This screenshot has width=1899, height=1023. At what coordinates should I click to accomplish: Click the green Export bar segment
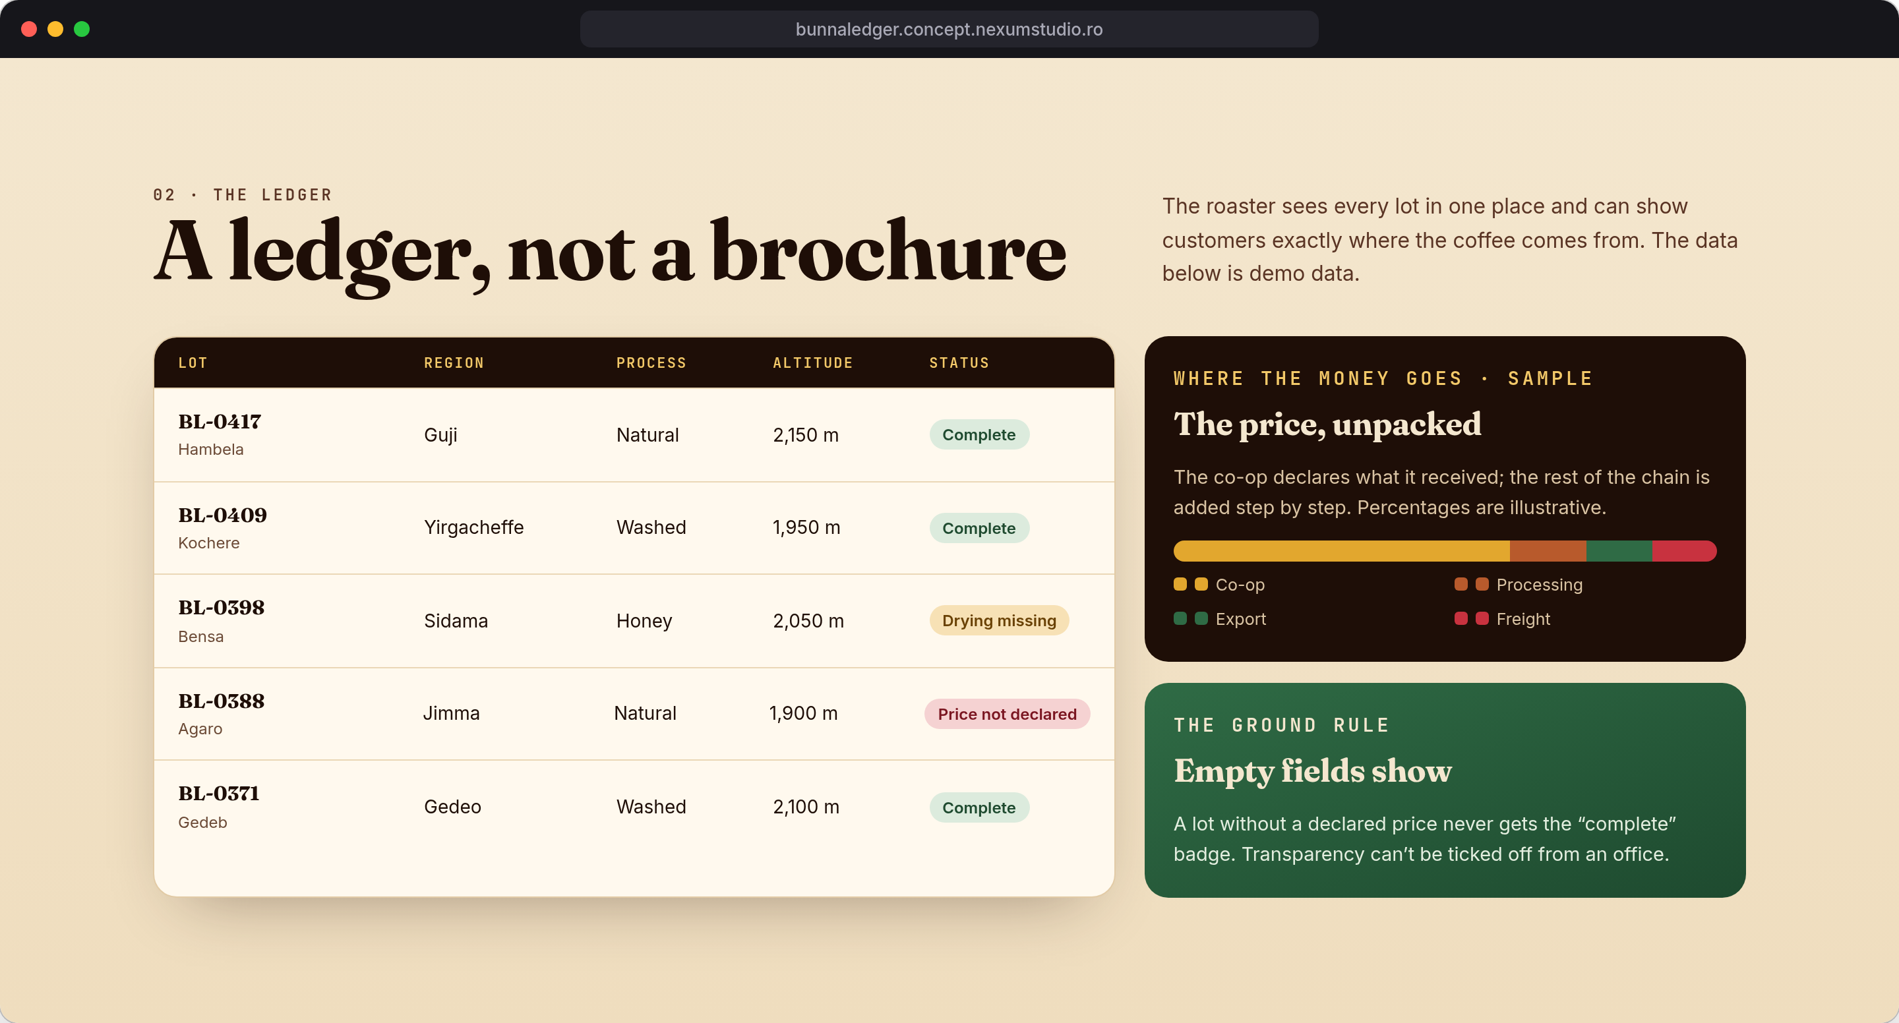tap(1619, 550)
